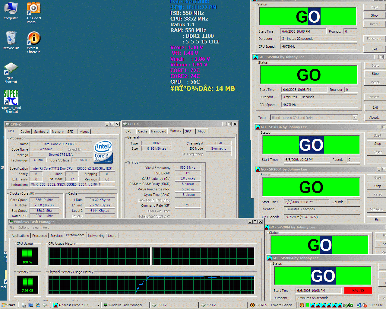
Task: Click Sensors in the SP2004 window showing 4677MHz
Action: click(375, 97)
